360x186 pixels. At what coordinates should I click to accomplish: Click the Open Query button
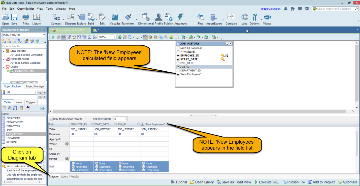pyautogui.click(x=202, y=182)
